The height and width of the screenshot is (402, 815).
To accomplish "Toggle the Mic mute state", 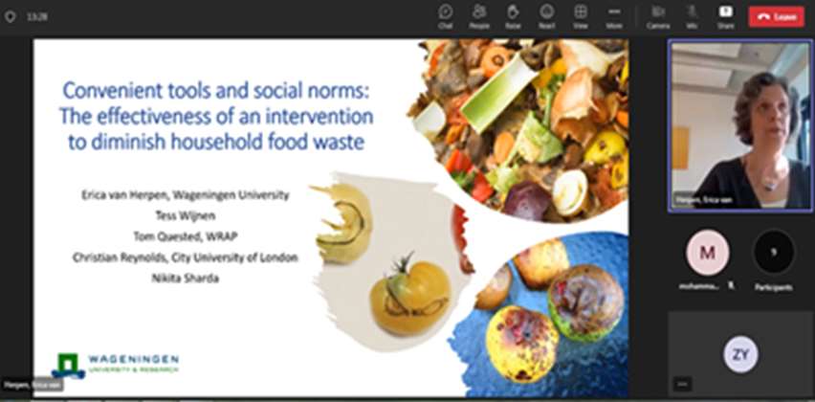I will (692, 15).
